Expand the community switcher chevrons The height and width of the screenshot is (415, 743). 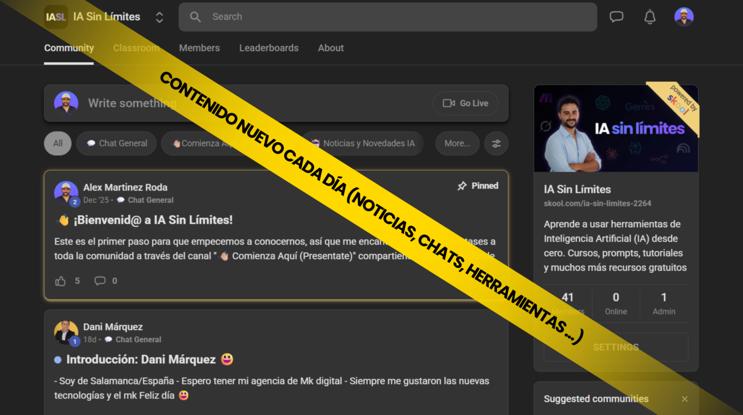pyautogui.click(x=159, y=18)
